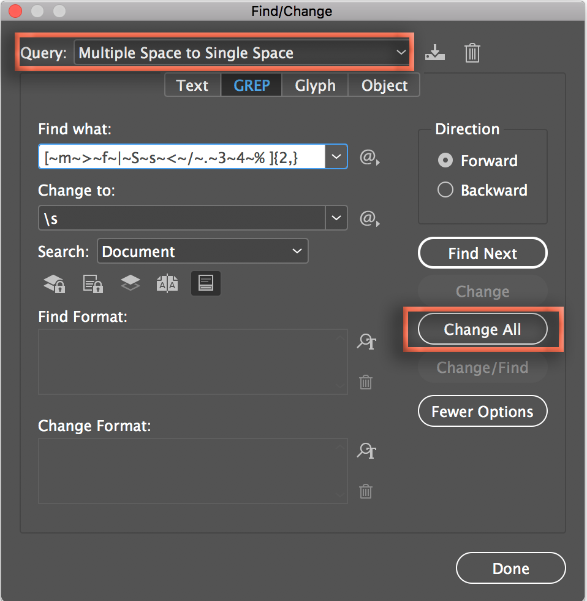Toggle Include Locked Stories option
Screen dimensions: 587x601
[93, 283]
